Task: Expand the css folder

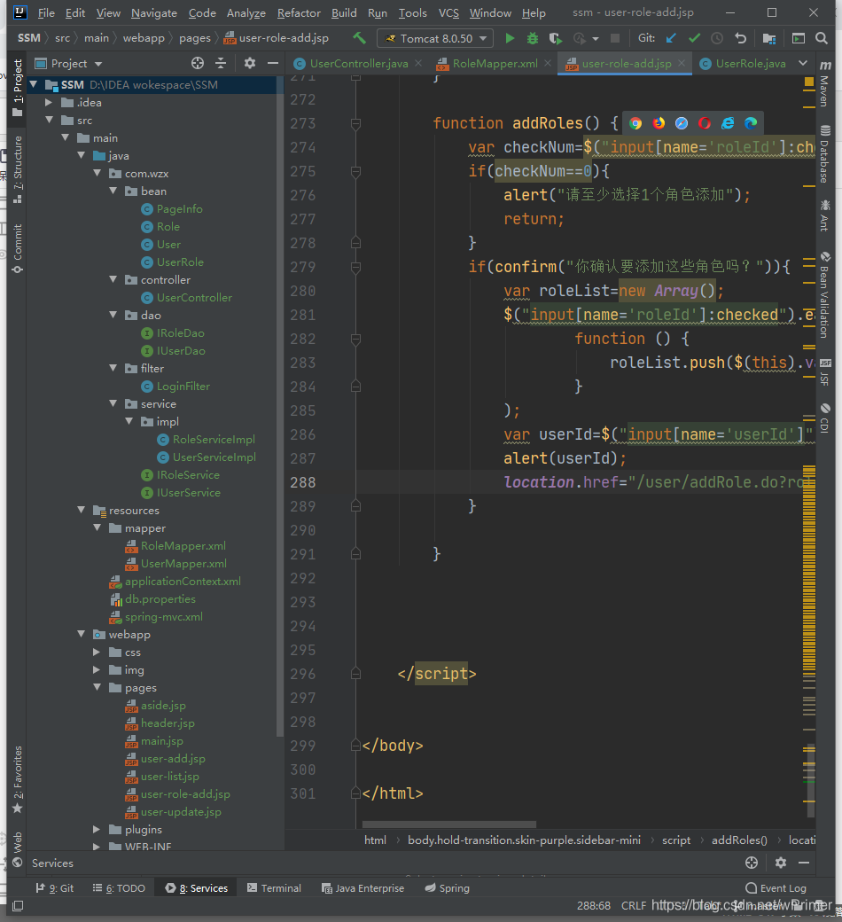Action: [x=97, y=652]
